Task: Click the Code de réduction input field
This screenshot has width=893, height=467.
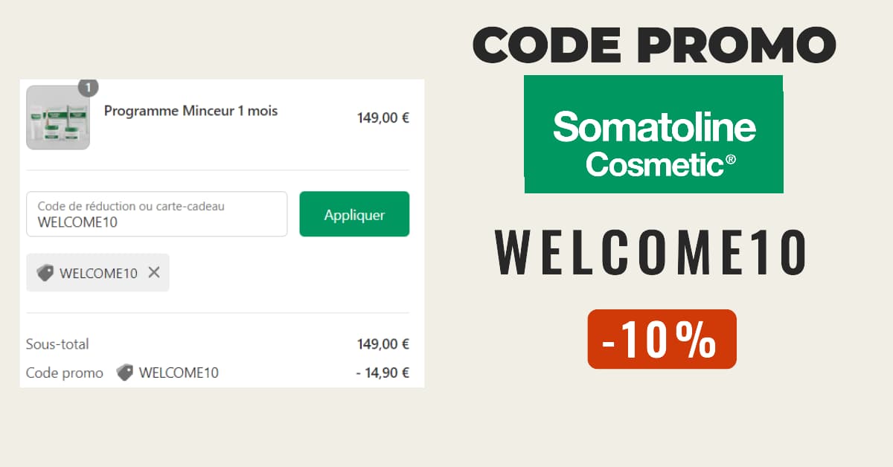Action: click(x=156, y=213)
